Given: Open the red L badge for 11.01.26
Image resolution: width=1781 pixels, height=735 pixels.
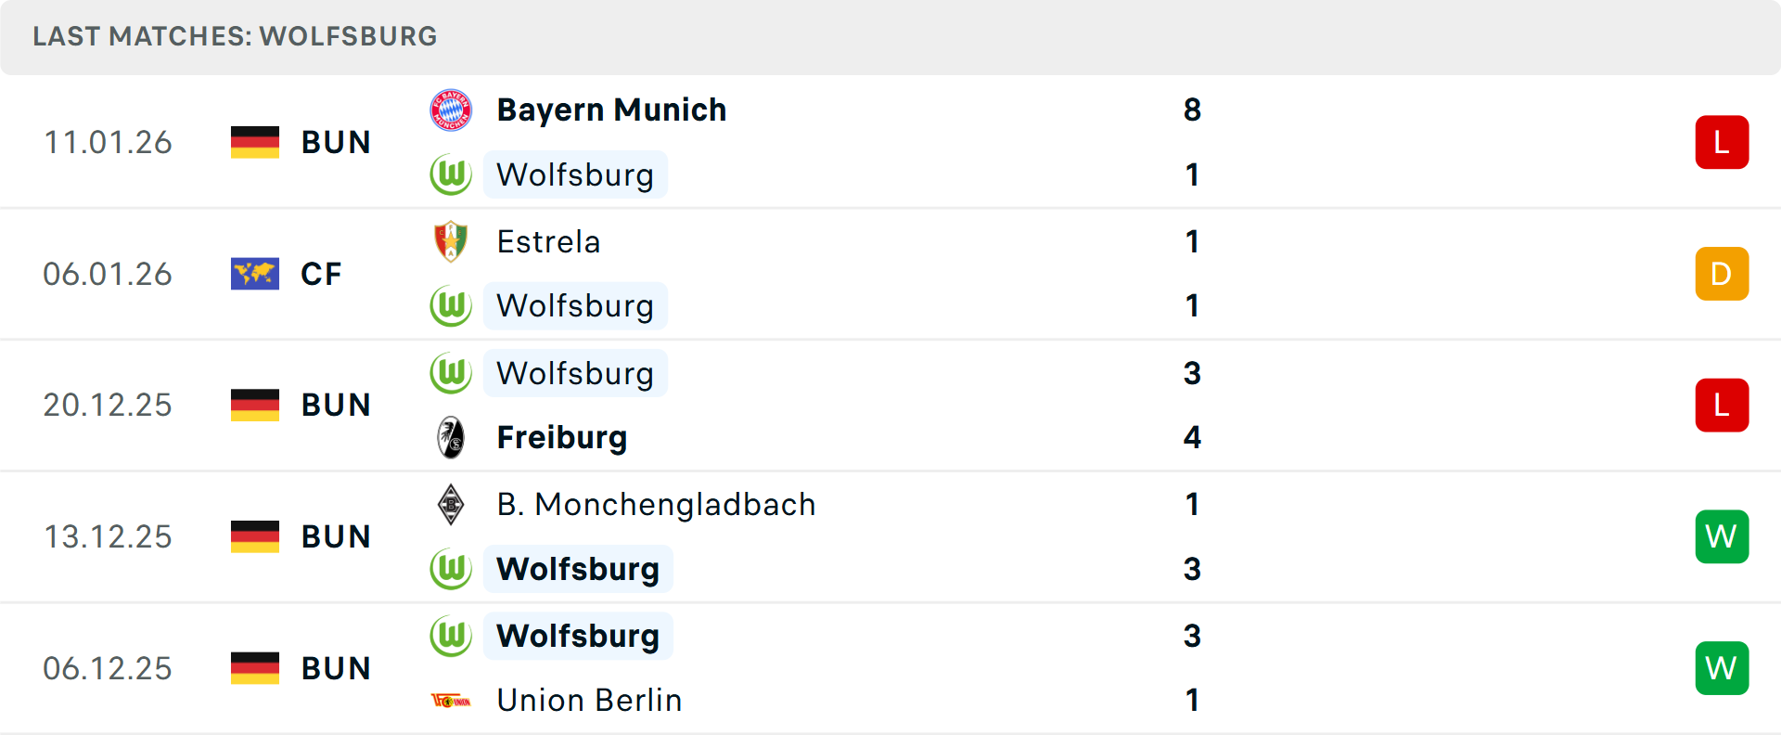Looking at the screenshot, I should click(x=1722, y=142).
